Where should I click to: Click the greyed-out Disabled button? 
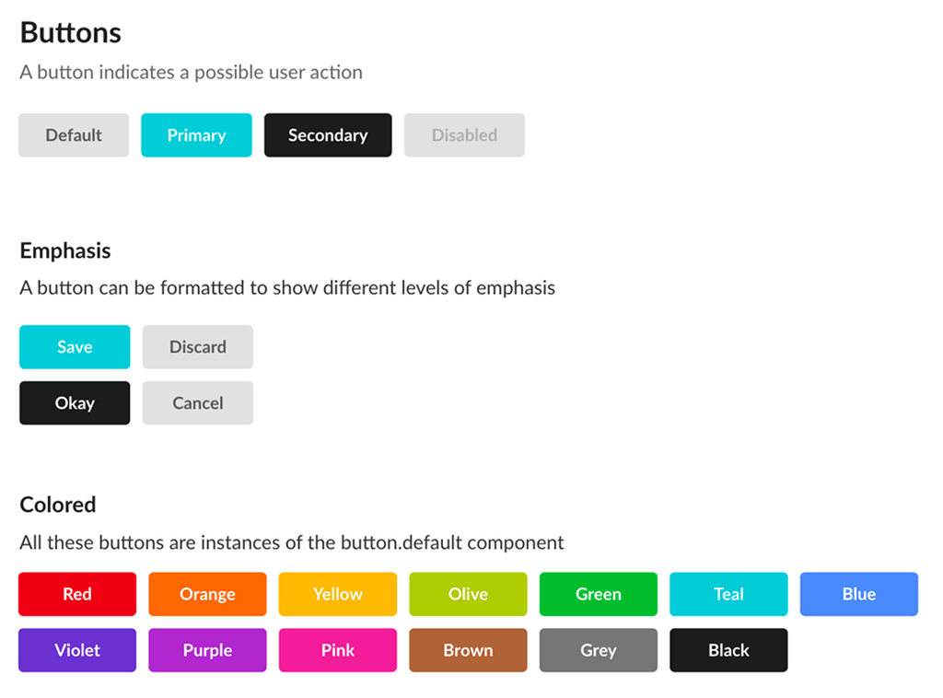[x=464, y=135]
